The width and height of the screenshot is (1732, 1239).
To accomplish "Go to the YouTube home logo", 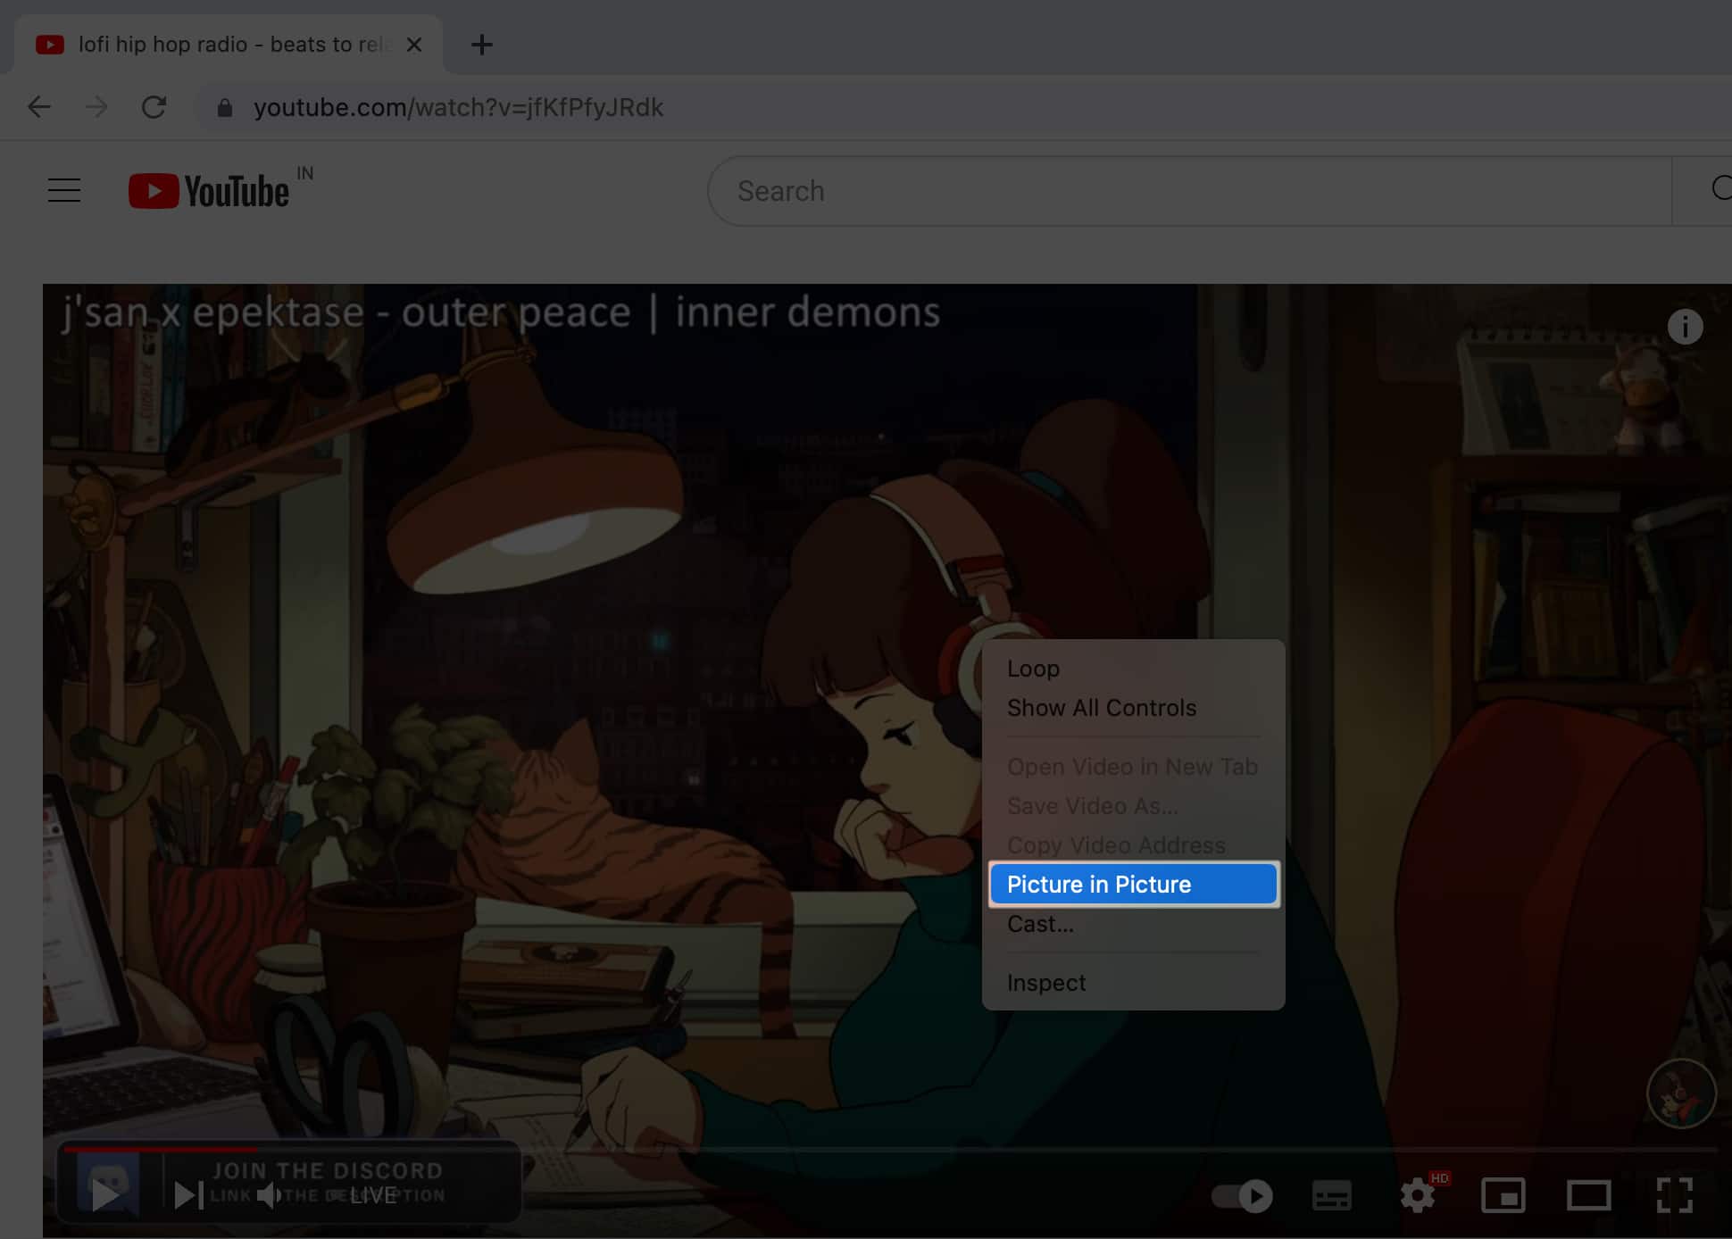I will pyautogui.click(x=209, y=191).
